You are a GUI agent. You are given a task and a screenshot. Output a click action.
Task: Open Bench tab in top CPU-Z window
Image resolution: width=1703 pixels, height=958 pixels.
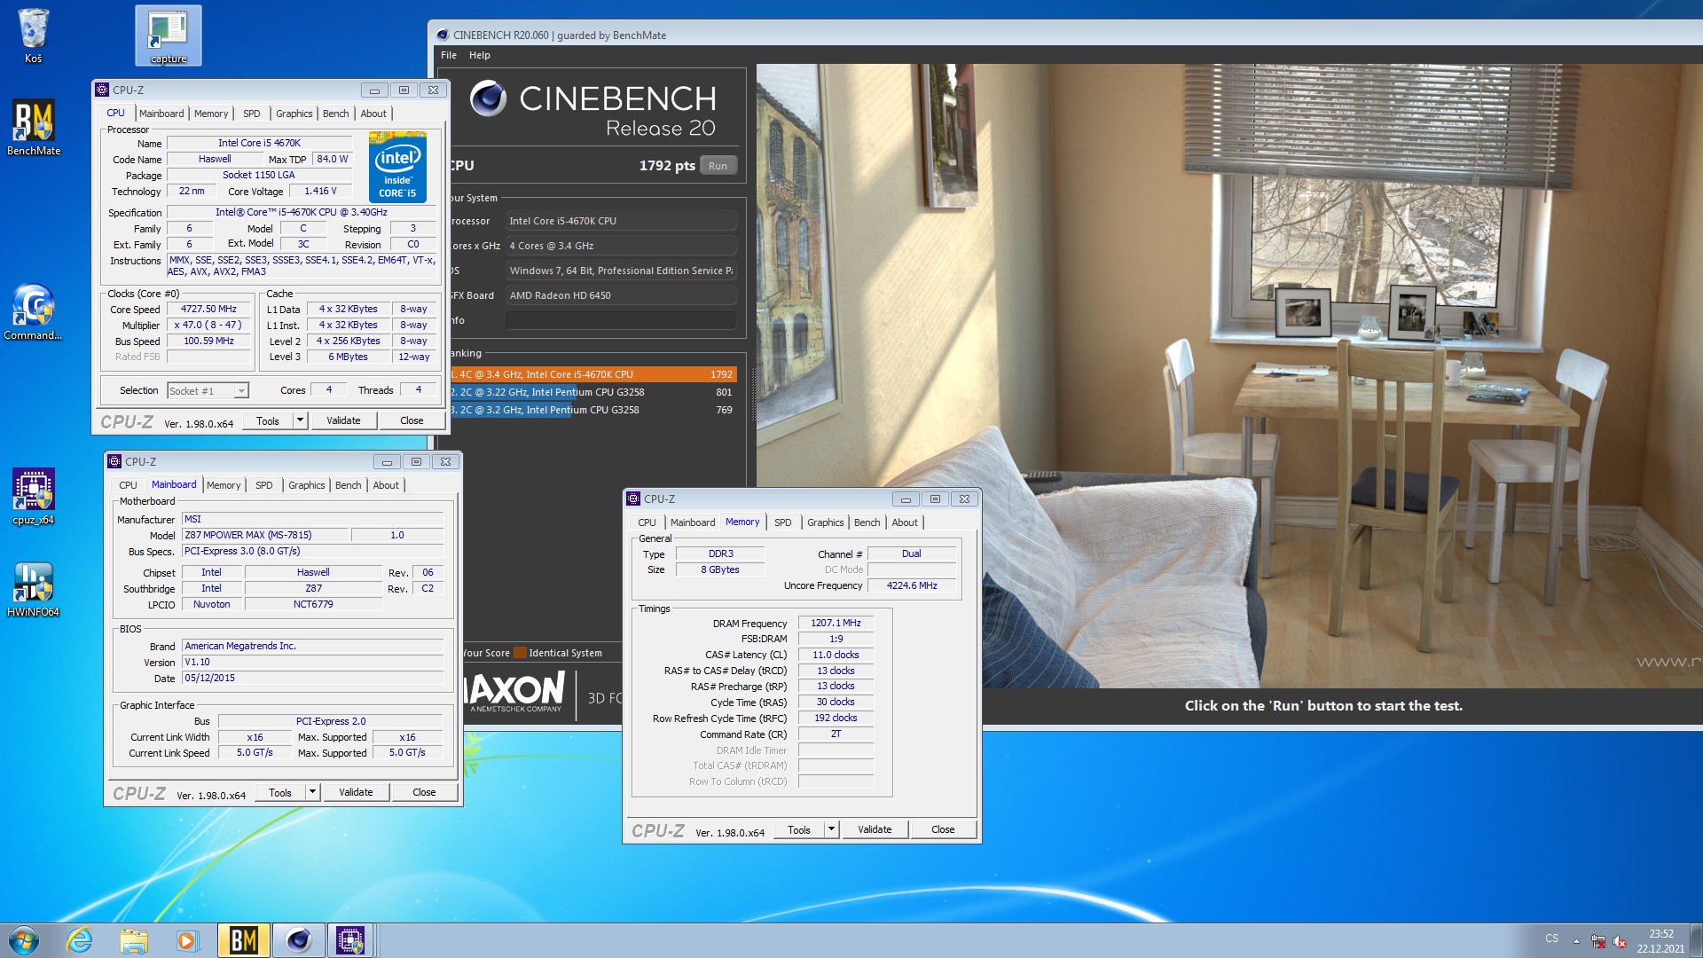coord(335,114)
